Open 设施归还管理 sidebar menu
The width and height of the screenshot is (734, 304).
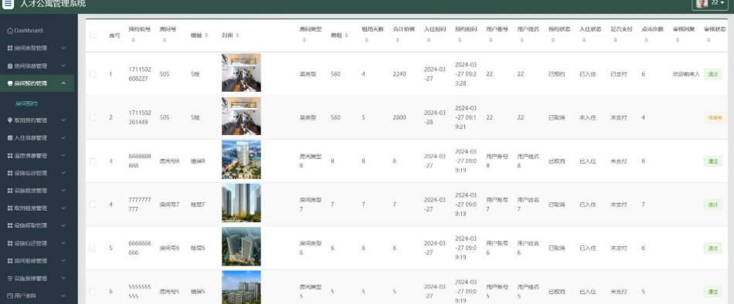coord(36,243)
